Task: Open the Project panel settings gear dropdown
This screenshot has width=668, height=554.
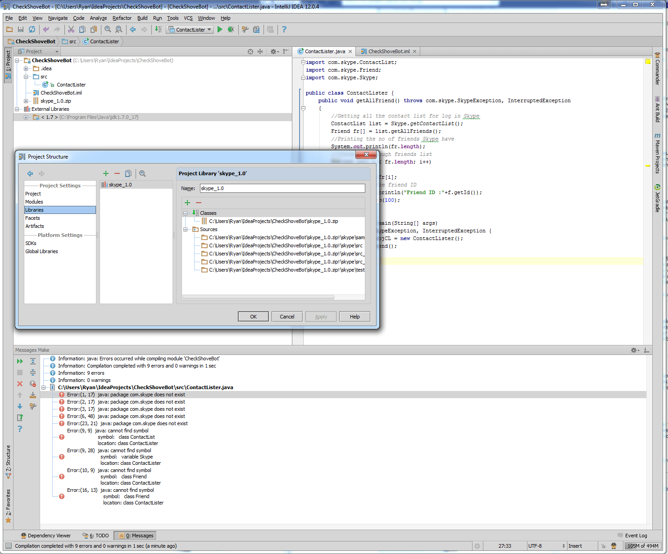Action: 275,51
